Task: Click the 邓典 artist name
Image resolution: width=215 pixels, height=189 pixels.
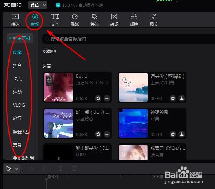Action: [155, 119]
